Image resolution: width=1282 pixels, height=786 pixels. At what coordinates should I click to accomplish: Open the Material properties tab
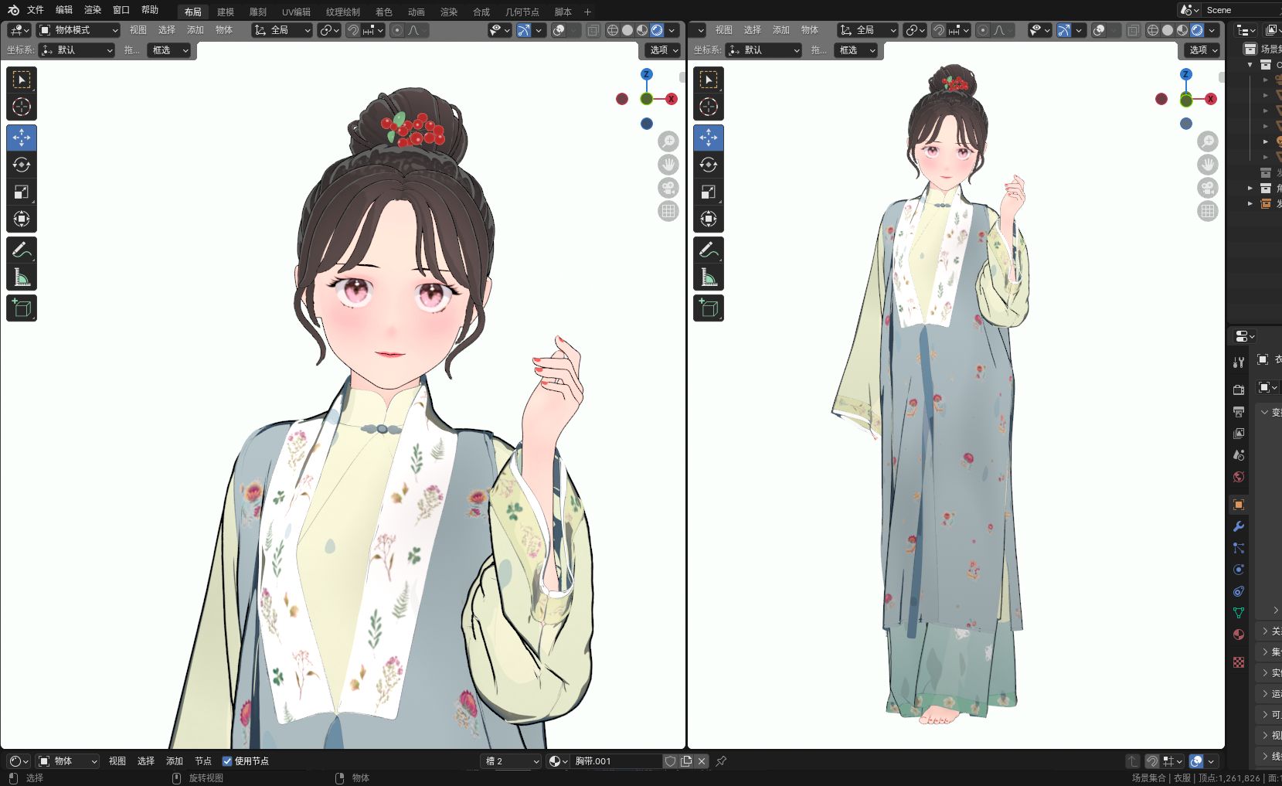[x=1239, y=635]
